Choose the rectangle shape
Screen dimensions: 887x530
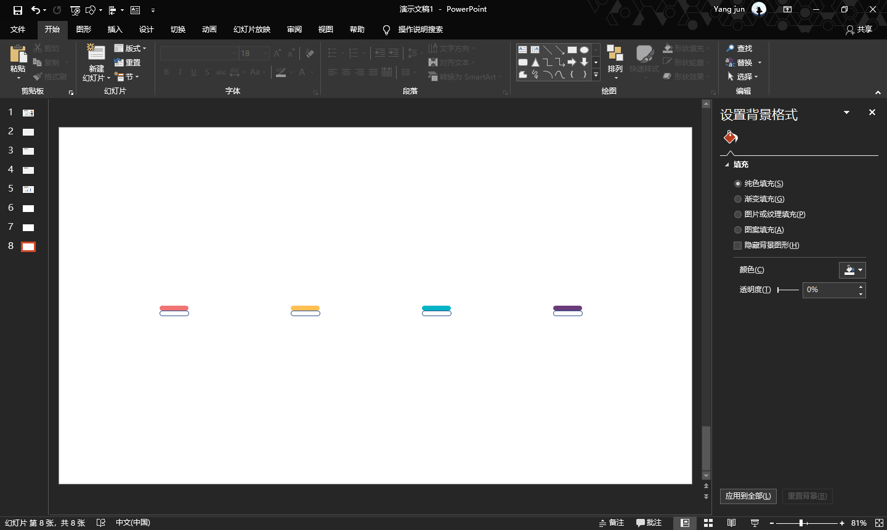[572, 49]
